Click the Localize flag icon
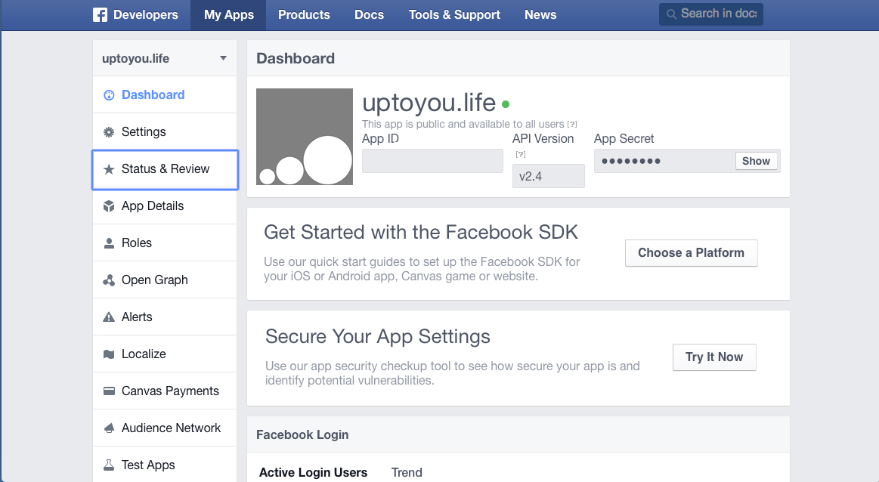 pos(109,354)
